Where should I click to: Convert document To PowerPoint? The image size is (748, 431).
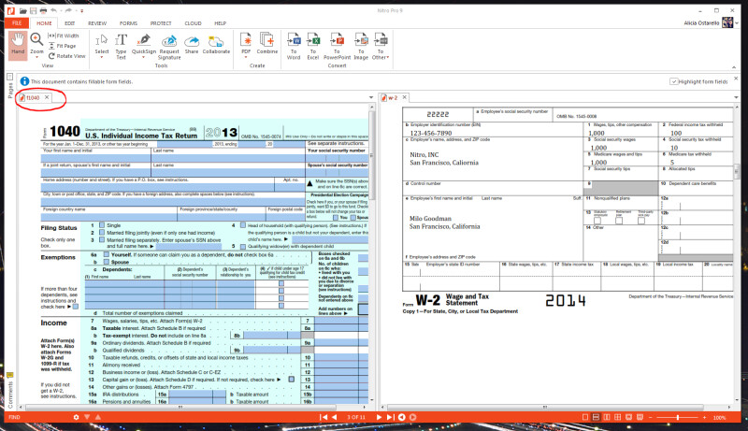[x=337, y=46]
